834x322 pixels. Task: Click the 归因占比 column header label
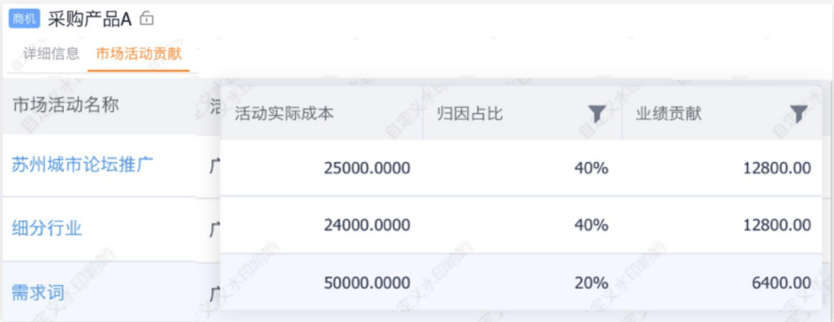pyautogui.click(x=470, y=114)
